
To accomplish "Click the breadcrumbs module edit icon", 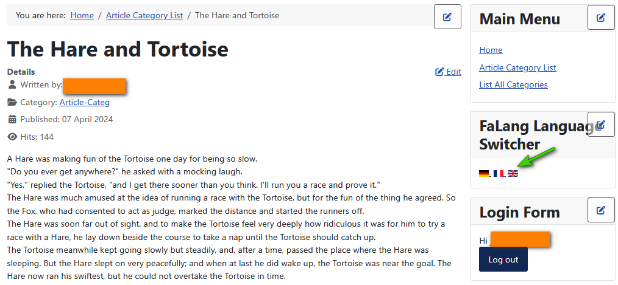I will coord(447,17).
